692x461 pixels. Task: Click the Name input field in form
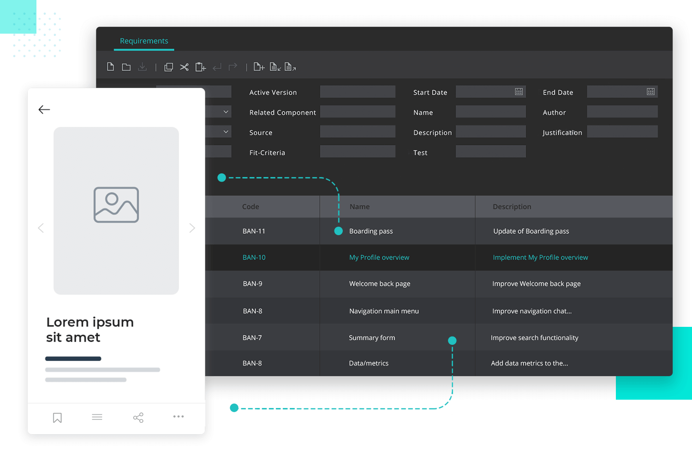pos(491,112)
